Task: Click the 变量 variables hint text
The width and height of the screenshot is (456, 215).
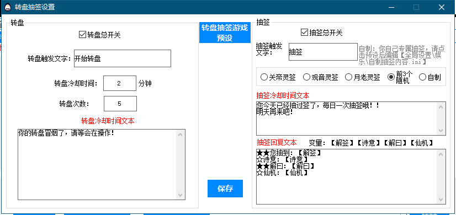Action: point(371,143)
